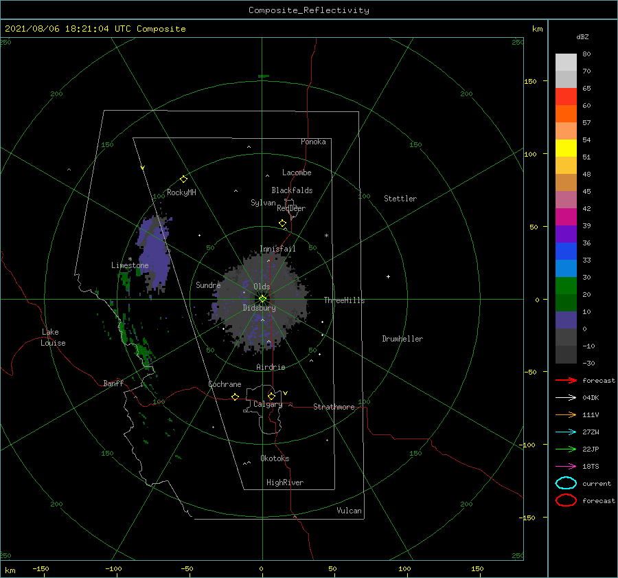Click the Strathmore label
This screenshot has height=578, width=618.
334,407
